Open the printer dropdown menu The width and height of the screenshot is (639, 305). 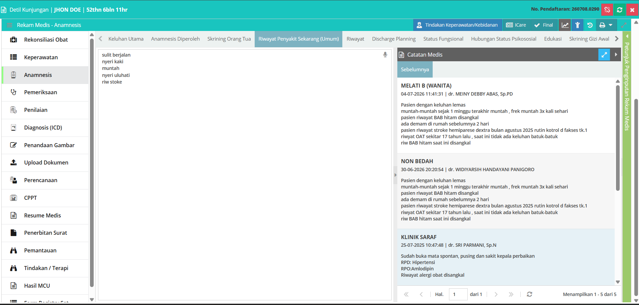click(606, 25)
